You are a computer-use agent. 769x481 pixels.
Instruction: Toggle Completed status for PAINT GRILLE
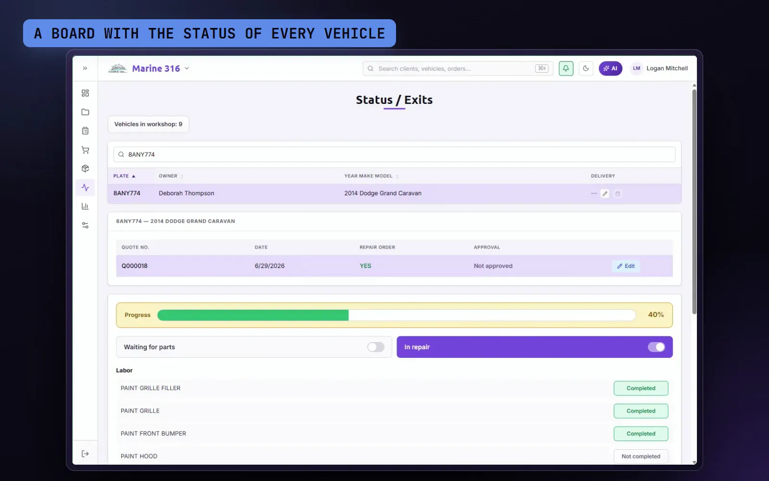coord(641,411)
